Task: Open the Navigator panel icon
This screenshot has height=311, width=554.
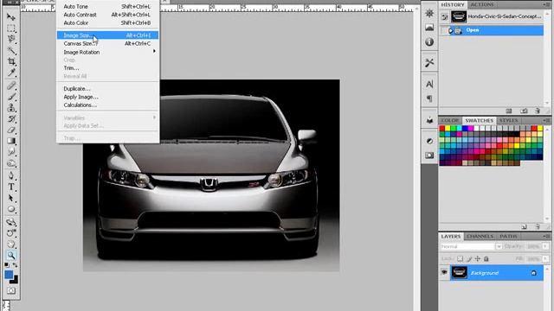Action: click(x=429, y=14)
